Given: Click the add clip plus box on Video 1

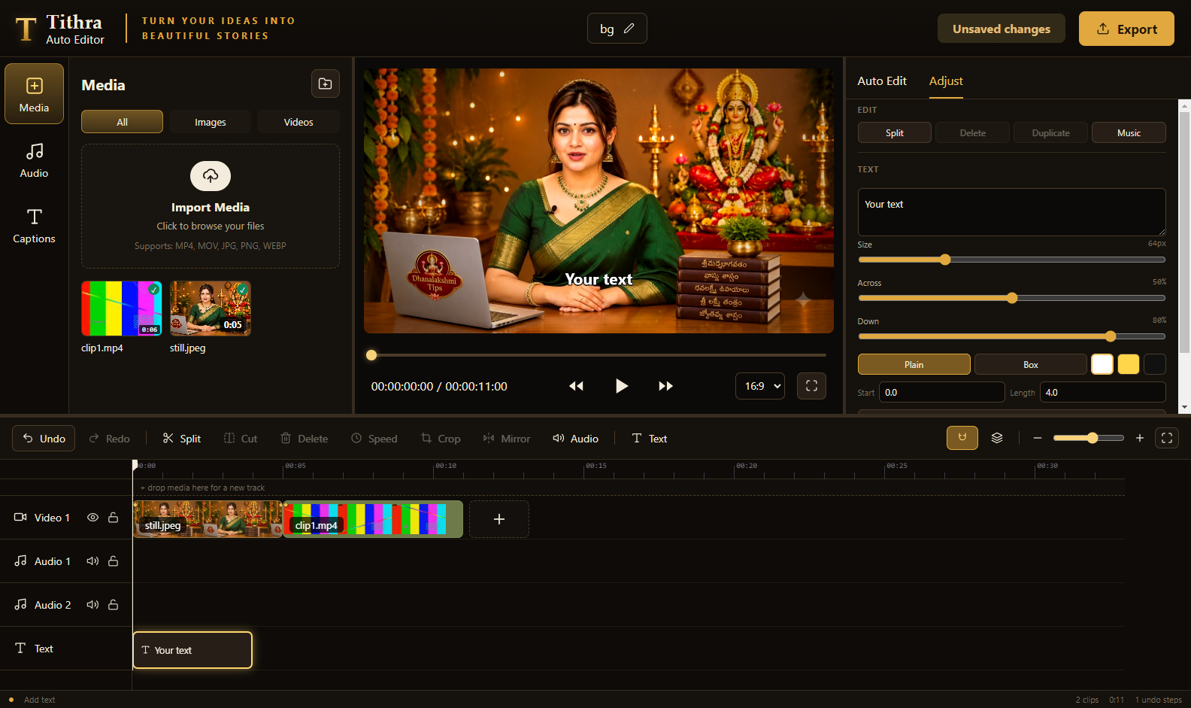Looking at the screenshot, I should [499, 519].
